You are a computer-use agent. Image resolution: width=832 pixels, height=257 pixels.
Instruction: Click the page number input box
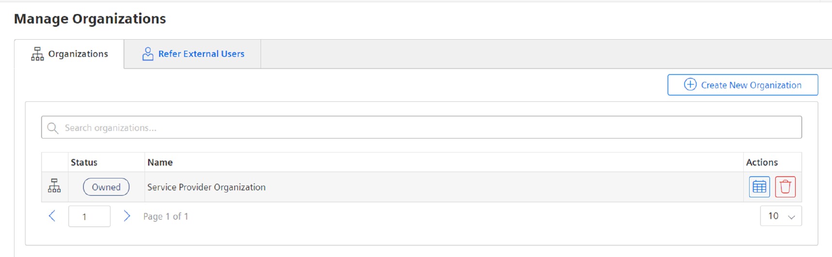(89, 216)
